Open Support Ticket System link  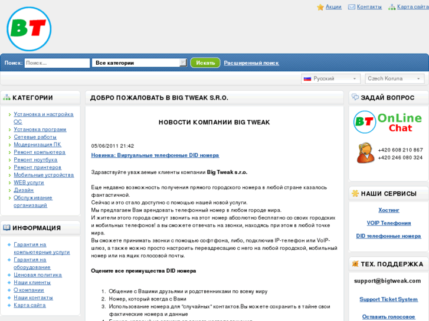(388, 299)
